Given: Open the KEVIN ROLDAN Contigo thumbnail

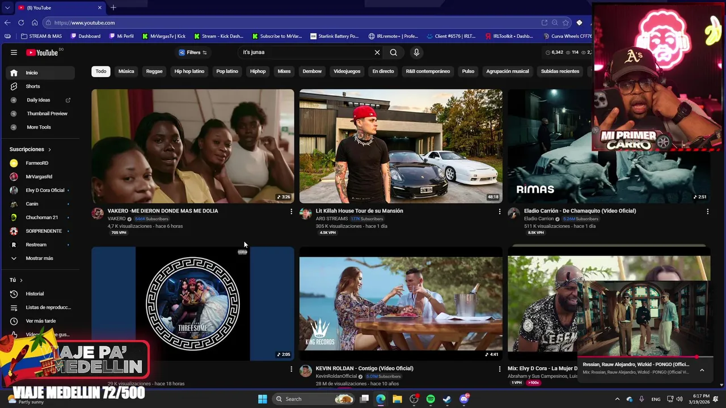Looking at the screenshot, I should point(401,304).
